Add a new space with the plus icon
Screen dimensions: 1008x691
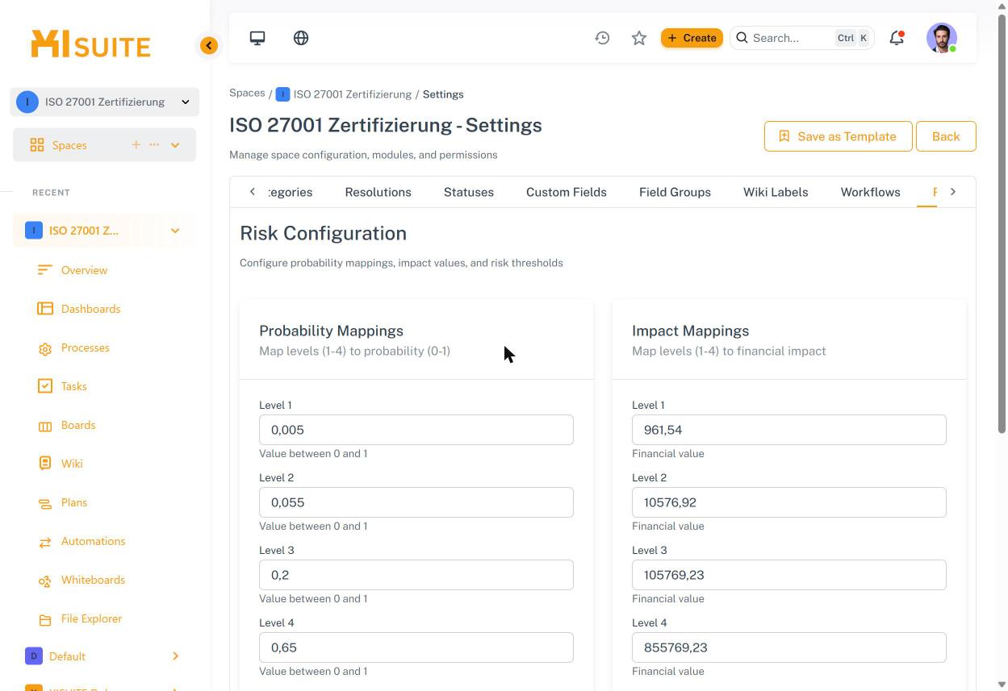(136, 144)
